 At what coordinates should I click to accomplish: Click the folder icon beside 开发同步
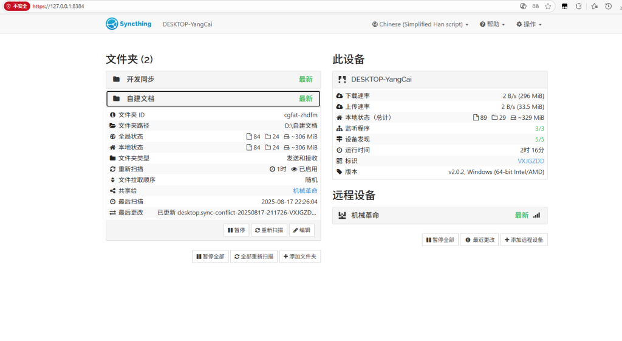[116, 79]
